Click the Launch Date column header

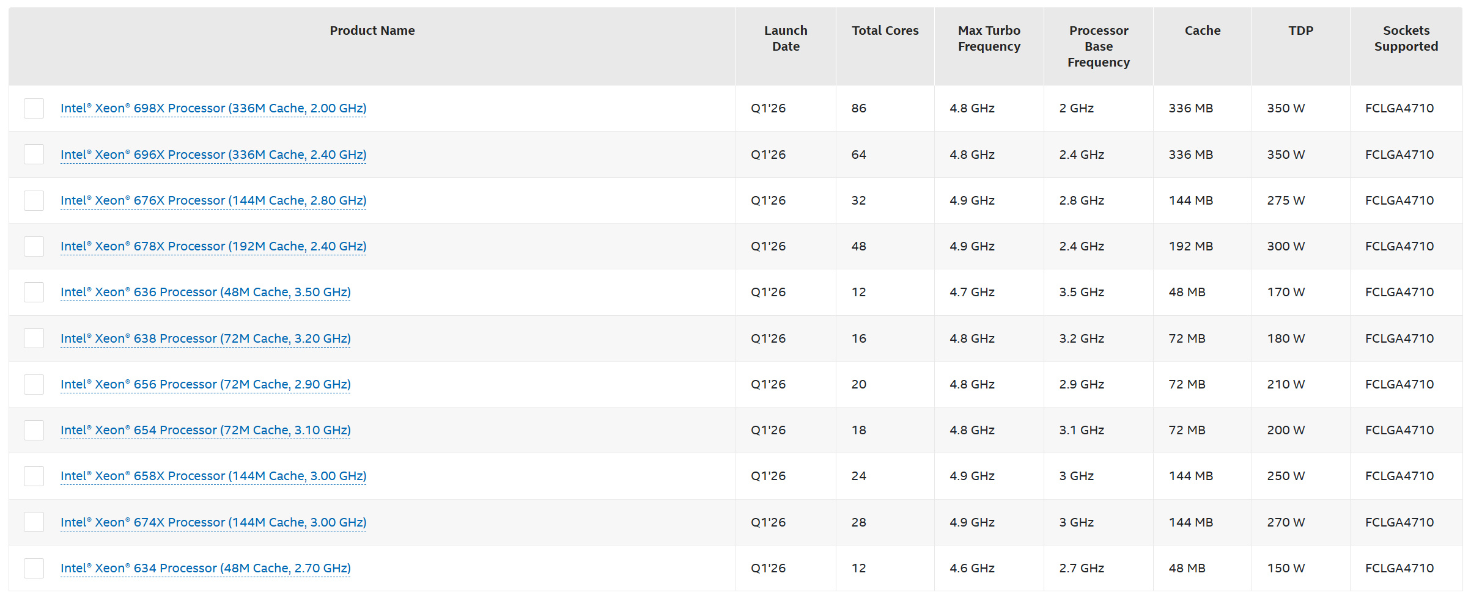click(786, 38)
